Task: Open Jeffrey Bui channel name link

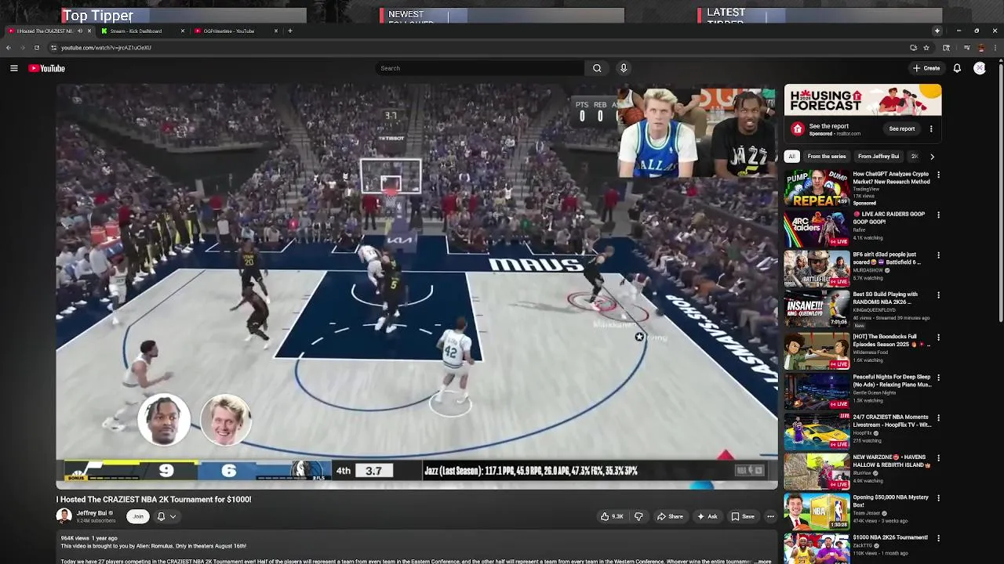Action: point(92,513)
